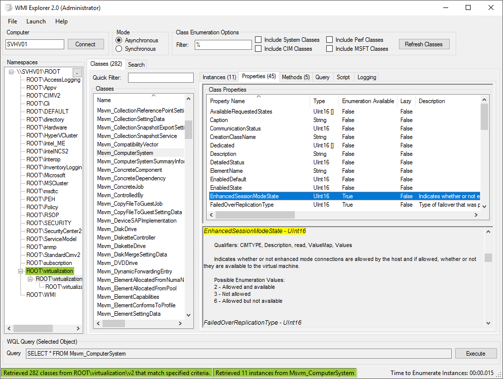
Task: Click the Namespaces horizontal scrollbar thumb
Action: coord(33,328)
